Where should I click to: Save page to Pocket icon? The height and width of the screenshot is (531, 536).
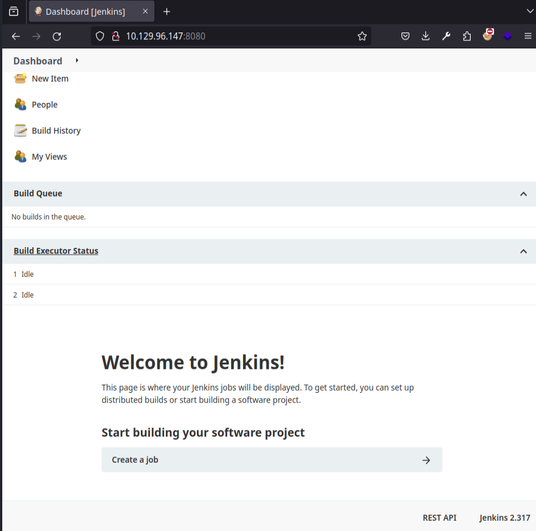405,36
